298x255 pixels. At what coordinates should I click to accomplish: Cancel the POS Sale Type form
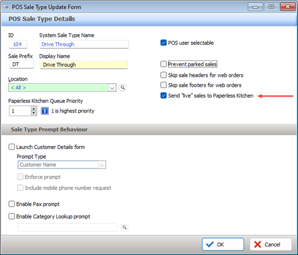271,245
